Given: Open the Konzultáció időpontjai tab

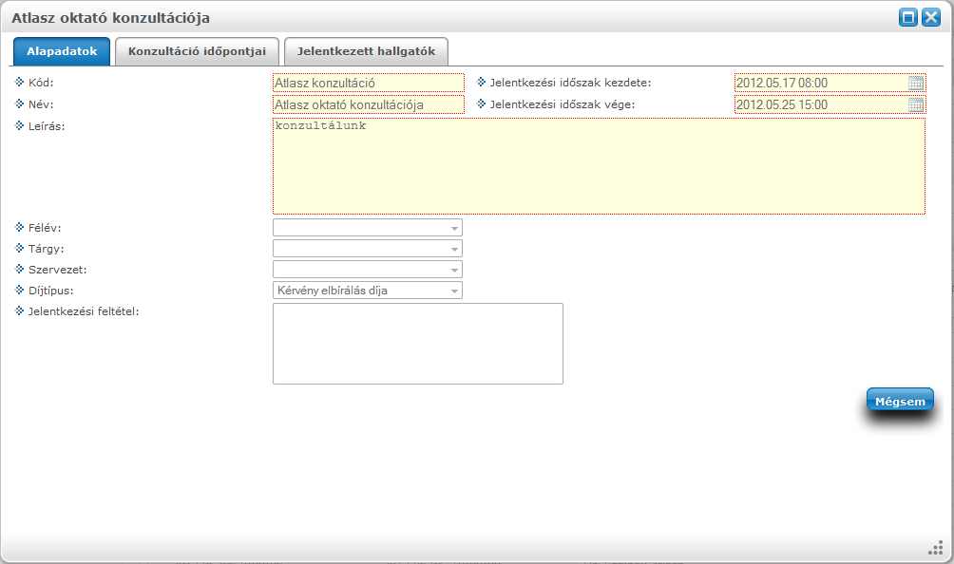Looking at the screenshot, I should 197,51.
